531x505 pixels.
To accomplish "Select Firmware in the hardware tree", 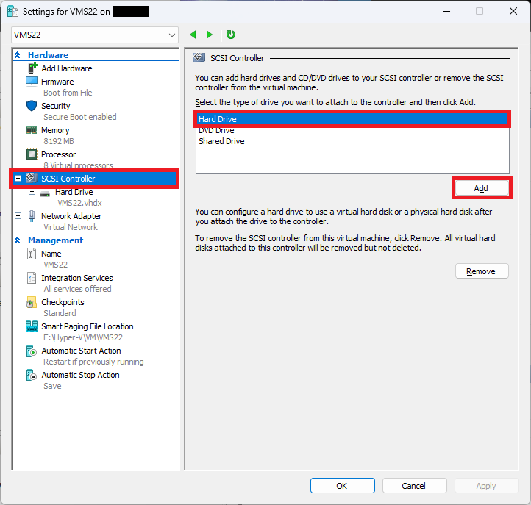I will point(57,82).
